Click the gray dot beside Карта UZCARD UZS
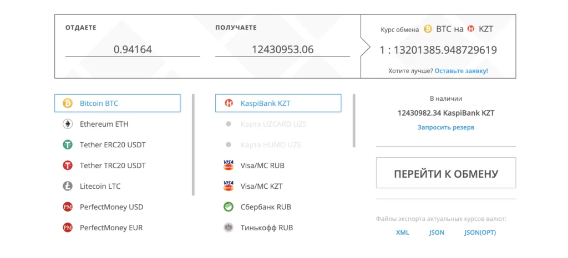Screen dimensions: 568x258 coord(229,124)
